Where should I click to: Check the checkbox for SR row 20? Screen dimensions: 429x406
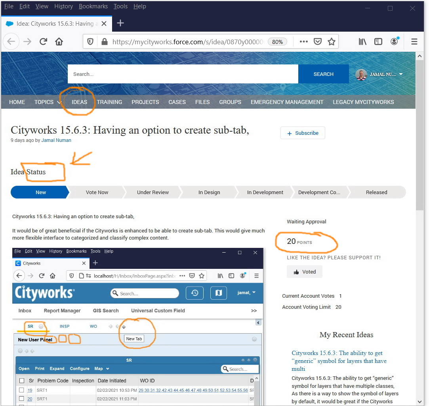(22, 399)
